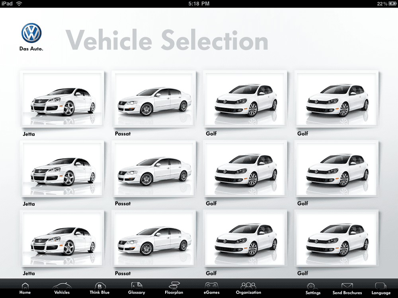Viewport: 398px width, 298px height.
Task: Tap the Vehicle Selection heading
Action: (x=167, y=40)
